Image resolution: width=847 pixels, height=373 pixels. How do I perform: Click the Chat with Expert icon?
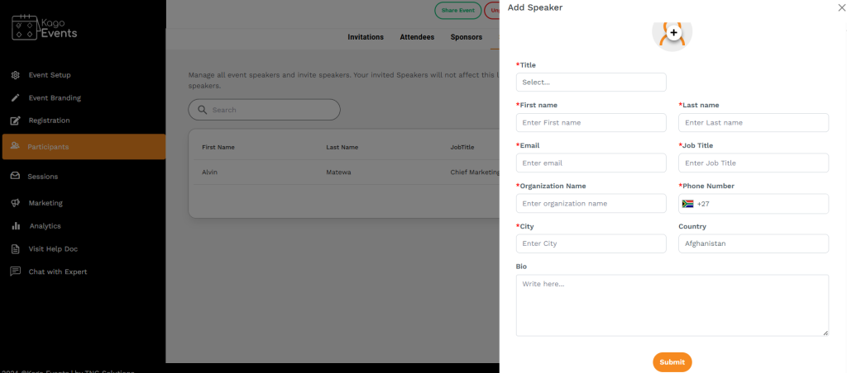pos(16,271)
